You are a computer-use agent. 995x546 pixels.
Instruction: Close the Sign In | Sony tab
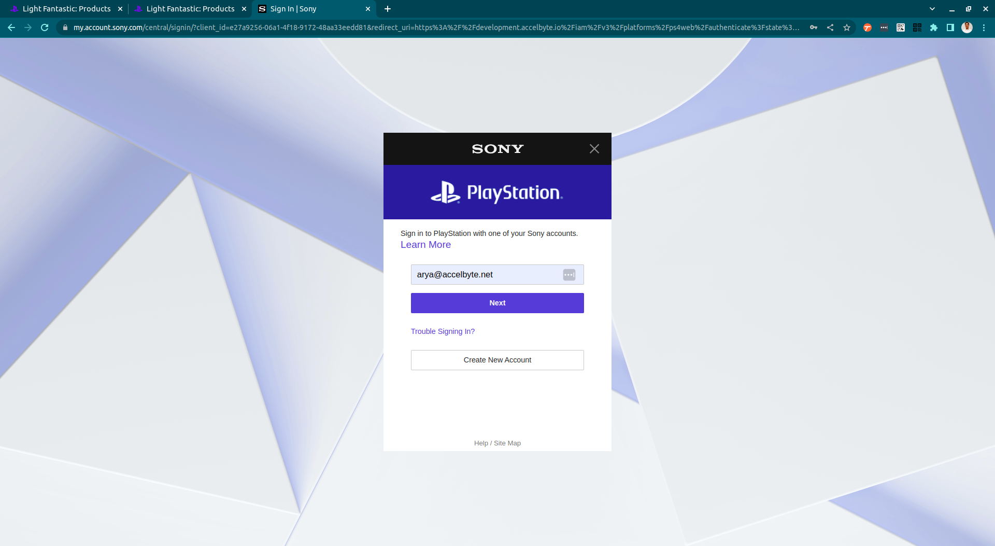pyautogui.click(x=368, y=9)
